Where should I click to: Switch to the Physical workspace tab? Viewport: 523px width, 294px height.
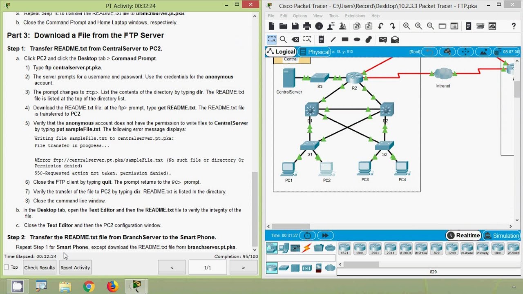click(314, 52)
